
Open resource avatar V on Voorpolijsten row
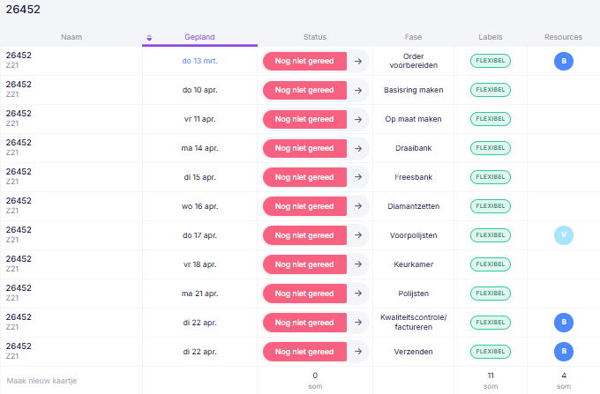(564, 235)
